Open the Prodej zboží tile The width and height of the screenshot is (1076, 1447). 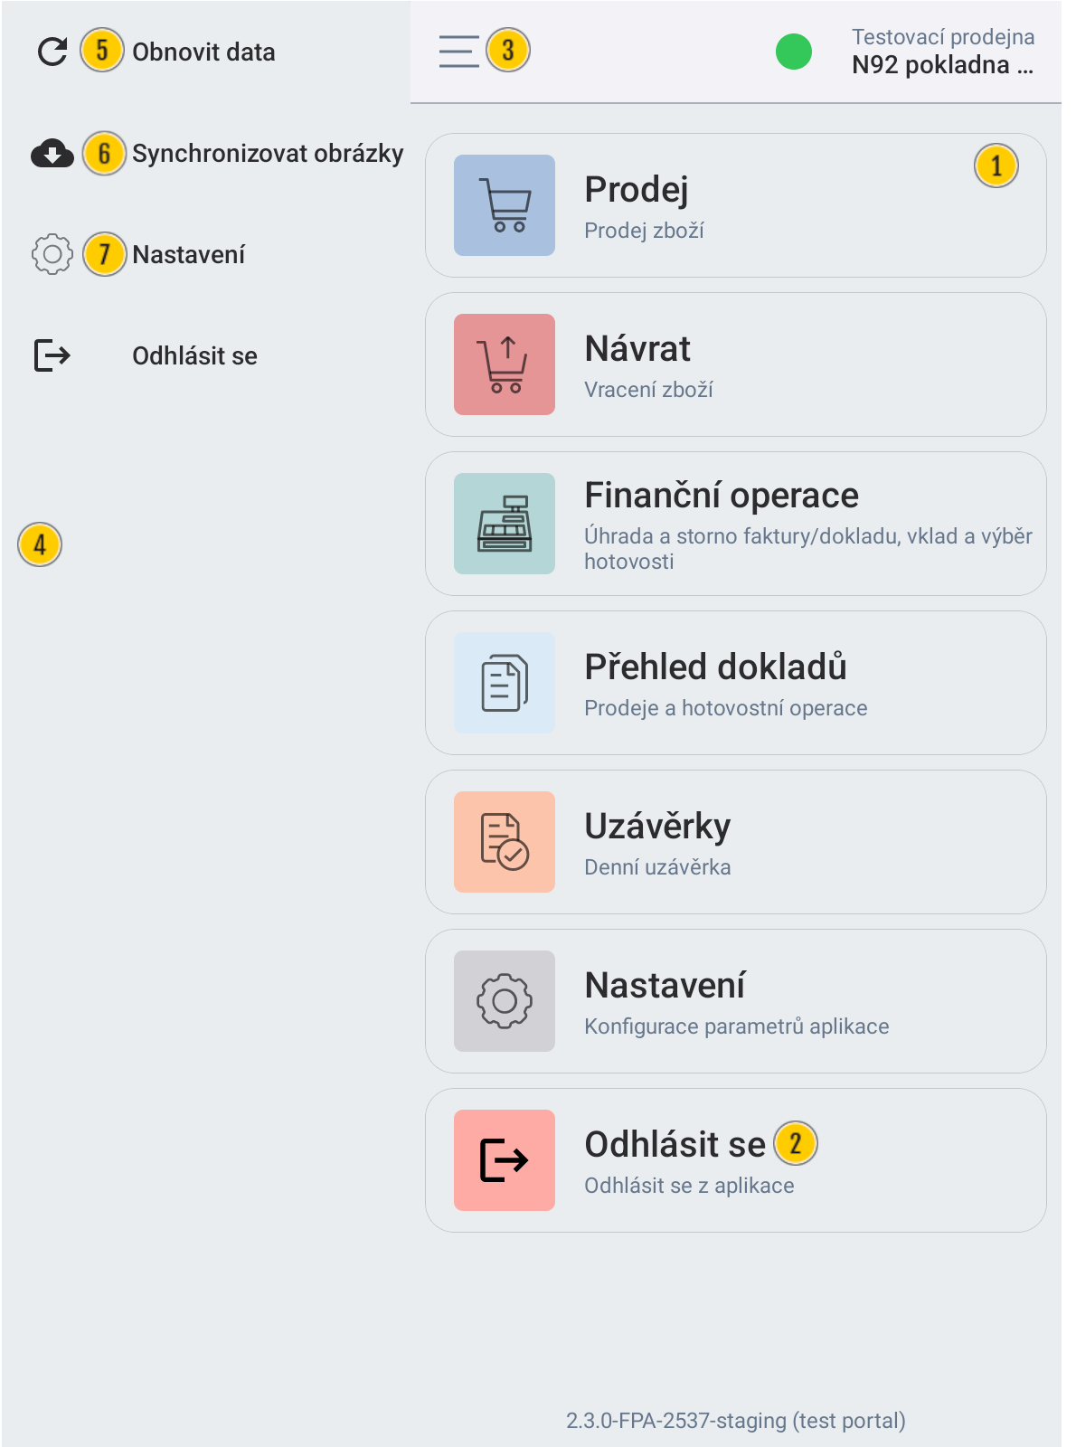pyautogui.click(x=736, y=205)
